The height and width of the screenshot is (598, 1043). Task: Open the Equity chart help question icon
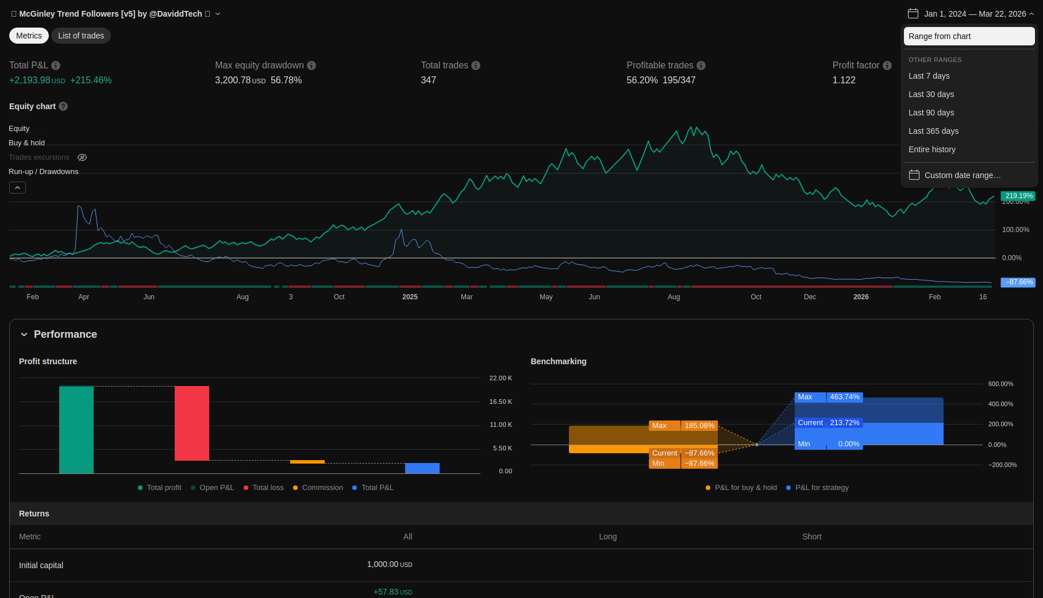63,106
